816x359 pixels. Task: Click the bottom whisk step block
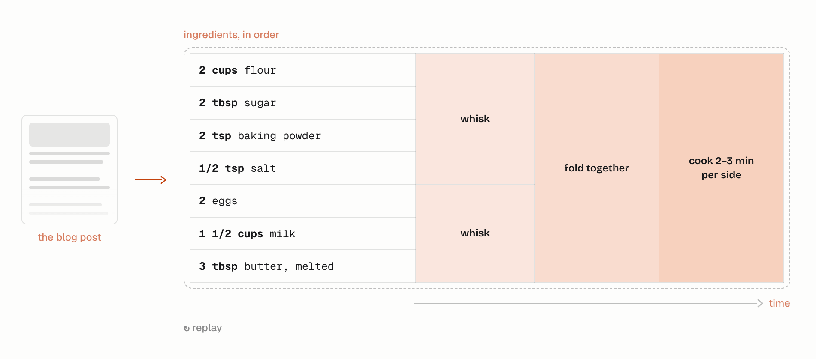(x=475, y=233)
